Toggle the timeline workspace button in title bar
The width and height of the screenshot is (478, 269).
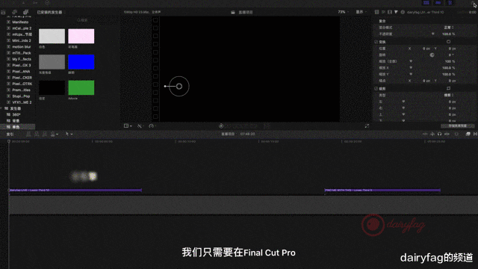438,3
